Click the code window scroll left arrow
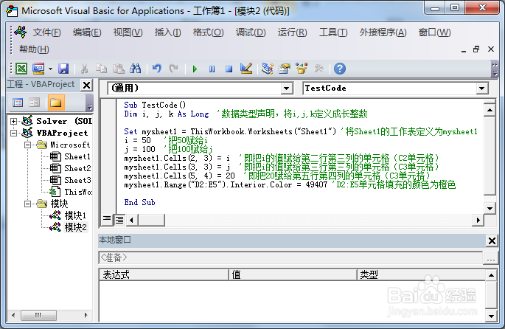 (131, 220)
